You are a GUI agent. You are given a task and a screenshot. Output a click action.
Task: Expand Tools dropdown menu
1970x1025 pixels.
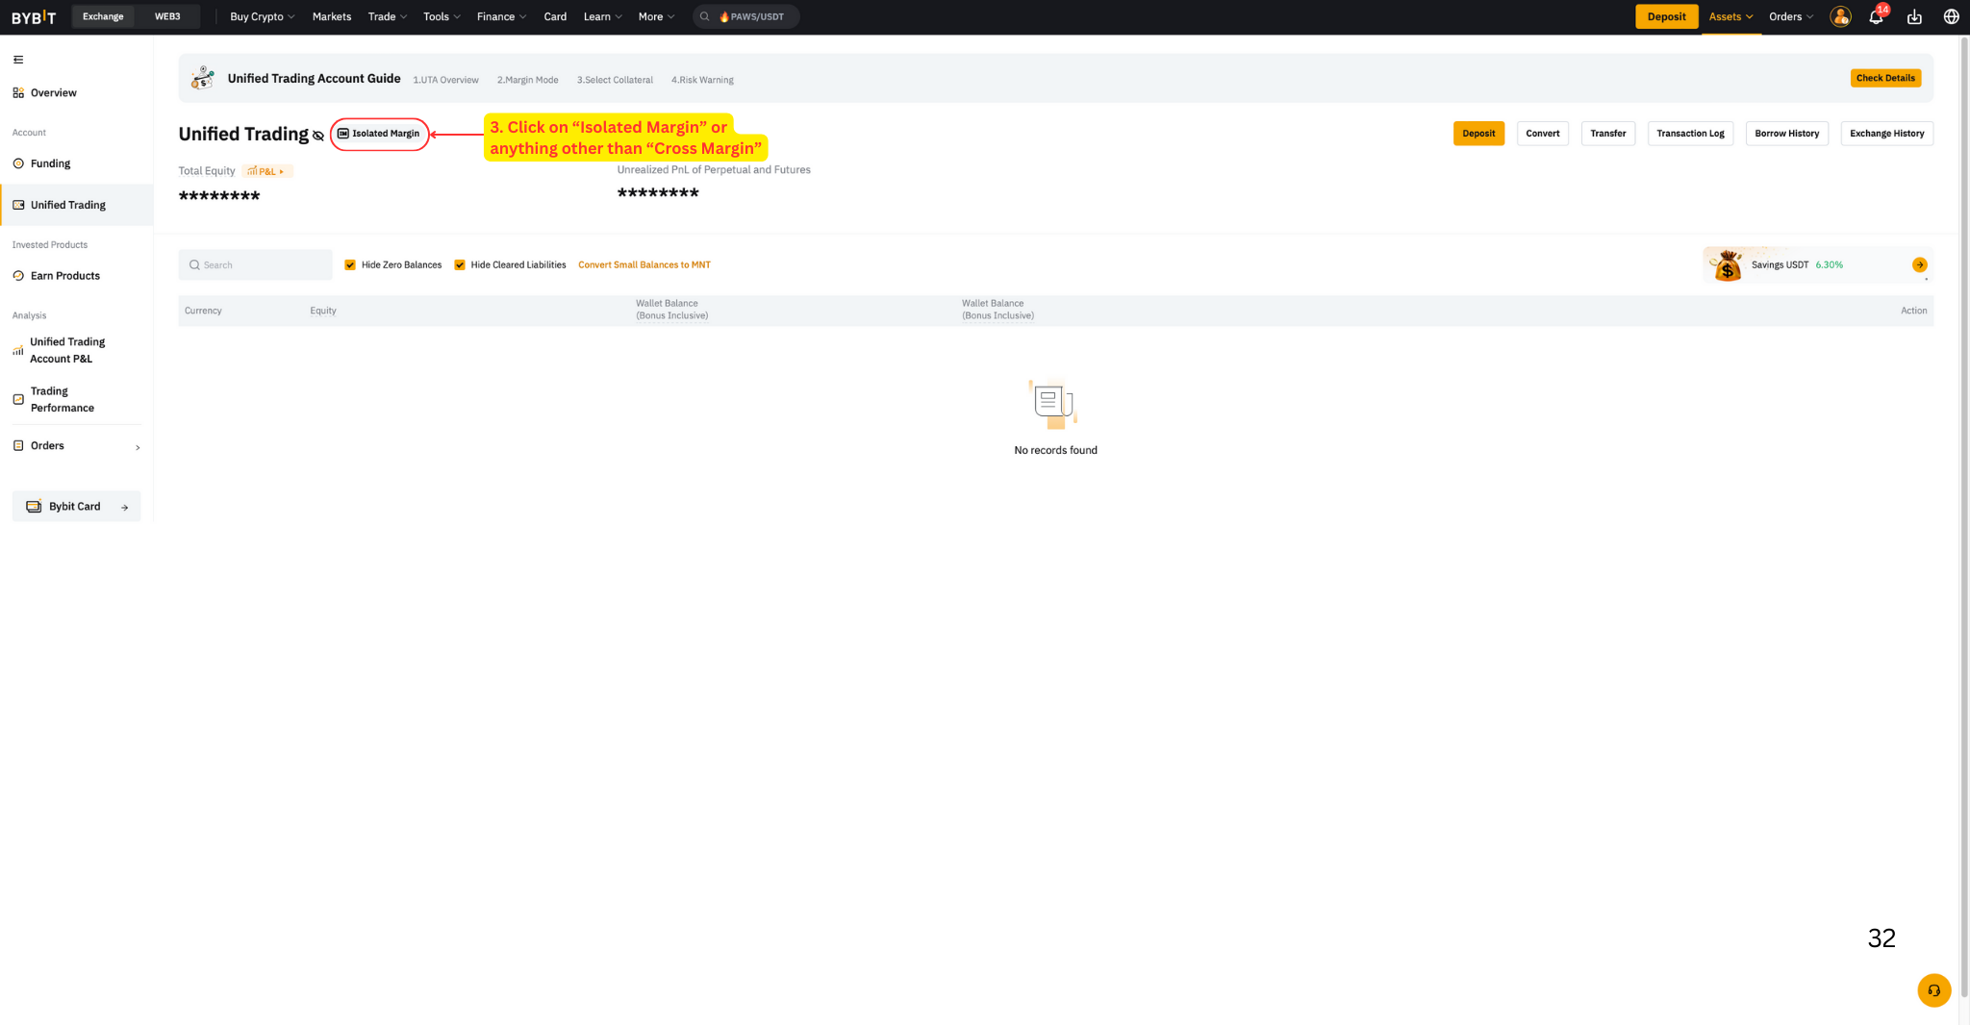442,16
